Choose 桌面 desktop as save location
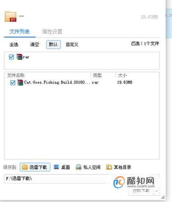Screen dimensions: 172x202 62,167
